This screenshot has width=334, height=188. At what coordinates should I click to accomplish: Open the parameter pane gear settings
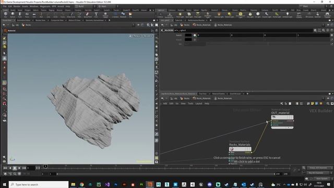click(315, 30)
